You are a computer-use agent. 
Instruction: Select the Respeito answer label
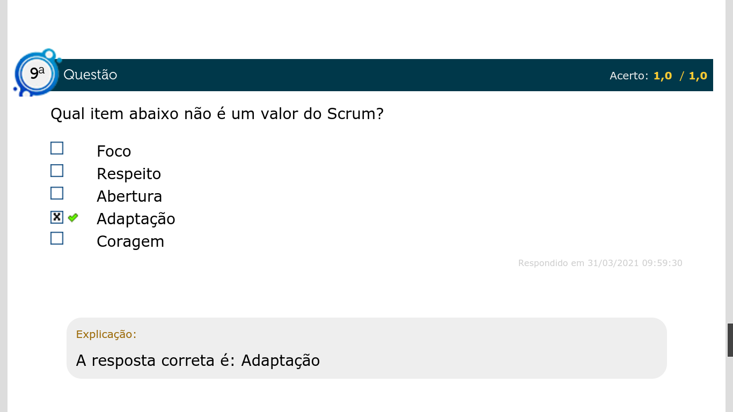[129, 174]
